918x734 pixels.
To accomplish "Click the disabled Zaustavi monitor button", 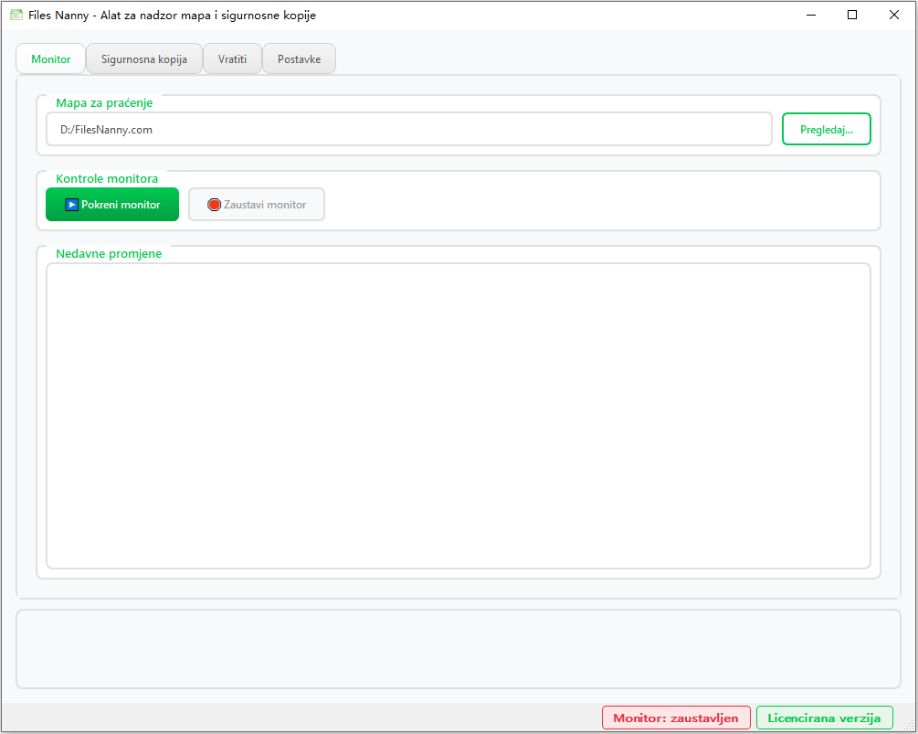I will coord(256,204).
